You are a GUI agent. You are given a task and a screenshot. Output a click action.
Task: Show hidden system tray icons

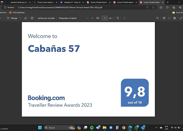pos(156,128)
